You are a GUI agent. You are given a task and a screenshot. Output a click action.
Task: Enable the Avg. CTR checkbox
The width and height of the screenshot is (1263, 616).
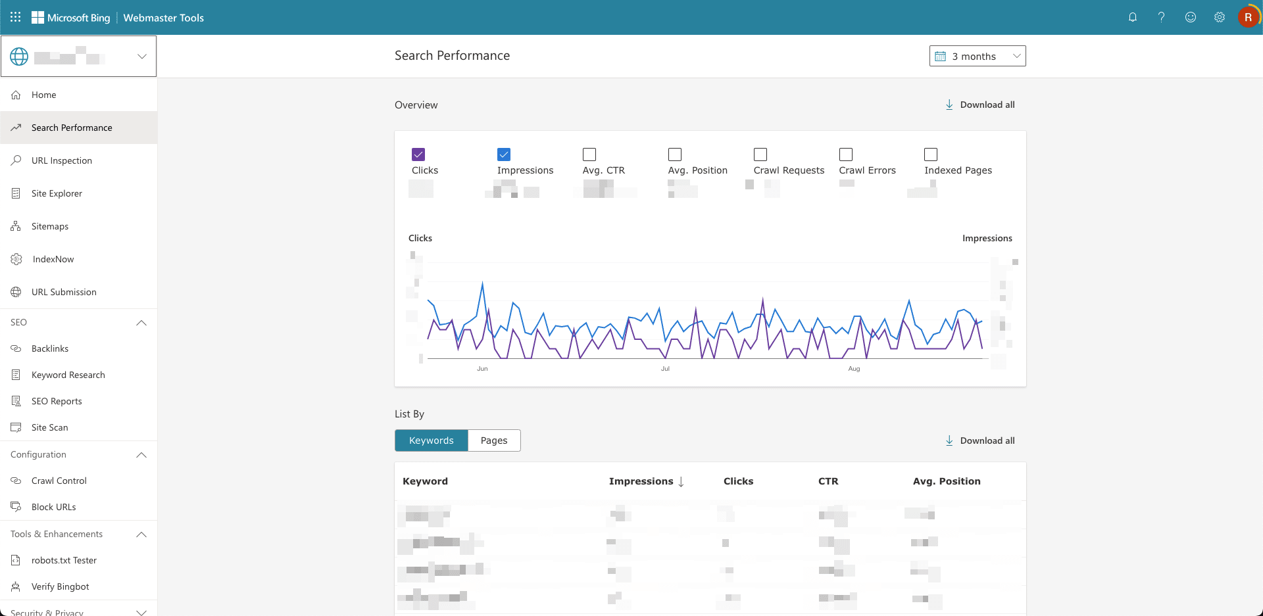point(589,154)
